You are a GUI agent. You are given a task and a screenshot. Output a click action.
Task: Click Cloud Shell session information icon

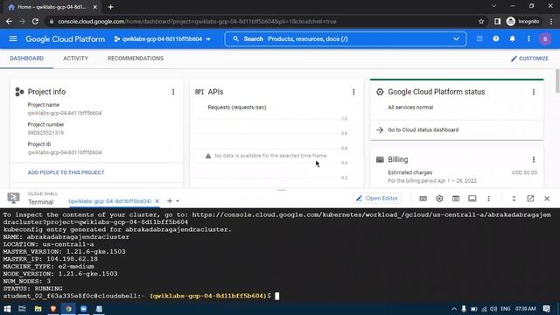coord(472,199)
